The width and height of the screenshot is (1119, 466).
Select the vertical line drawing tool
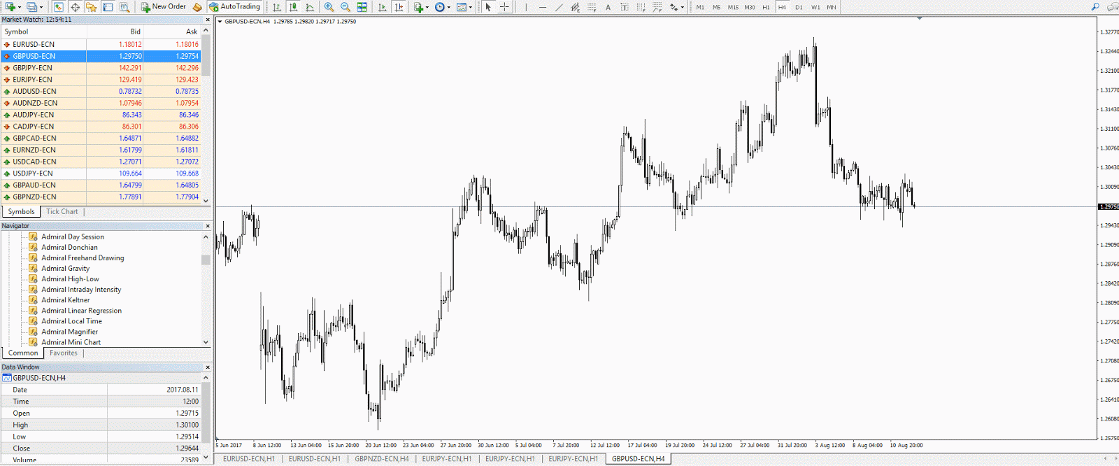[x=526, y=7]
